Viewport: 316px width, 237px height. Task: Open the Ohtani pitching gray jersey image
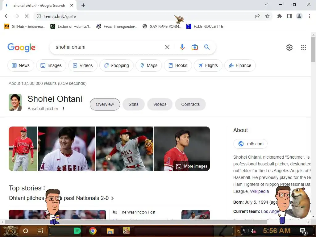pyautogui.click(x=125, y=149)
